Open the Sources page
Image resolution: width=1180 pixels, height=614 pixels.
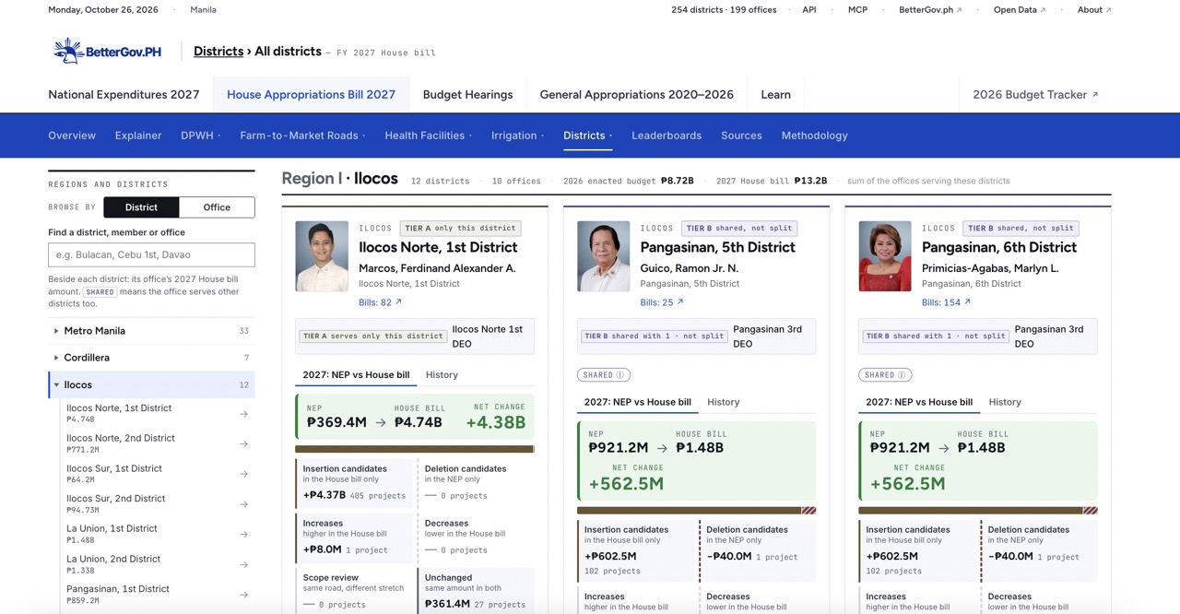pos(741,136)
